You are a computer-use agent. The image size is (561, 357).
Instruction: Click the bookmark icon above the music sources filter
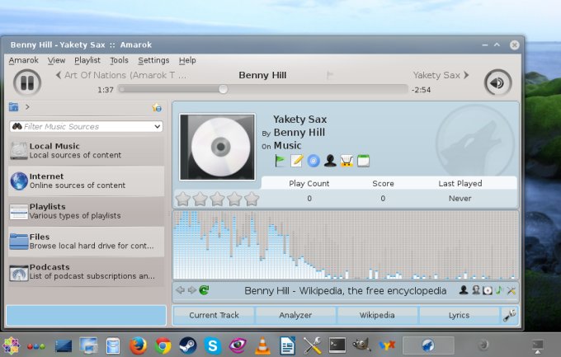pyautogui.click(x=157, y=107)
